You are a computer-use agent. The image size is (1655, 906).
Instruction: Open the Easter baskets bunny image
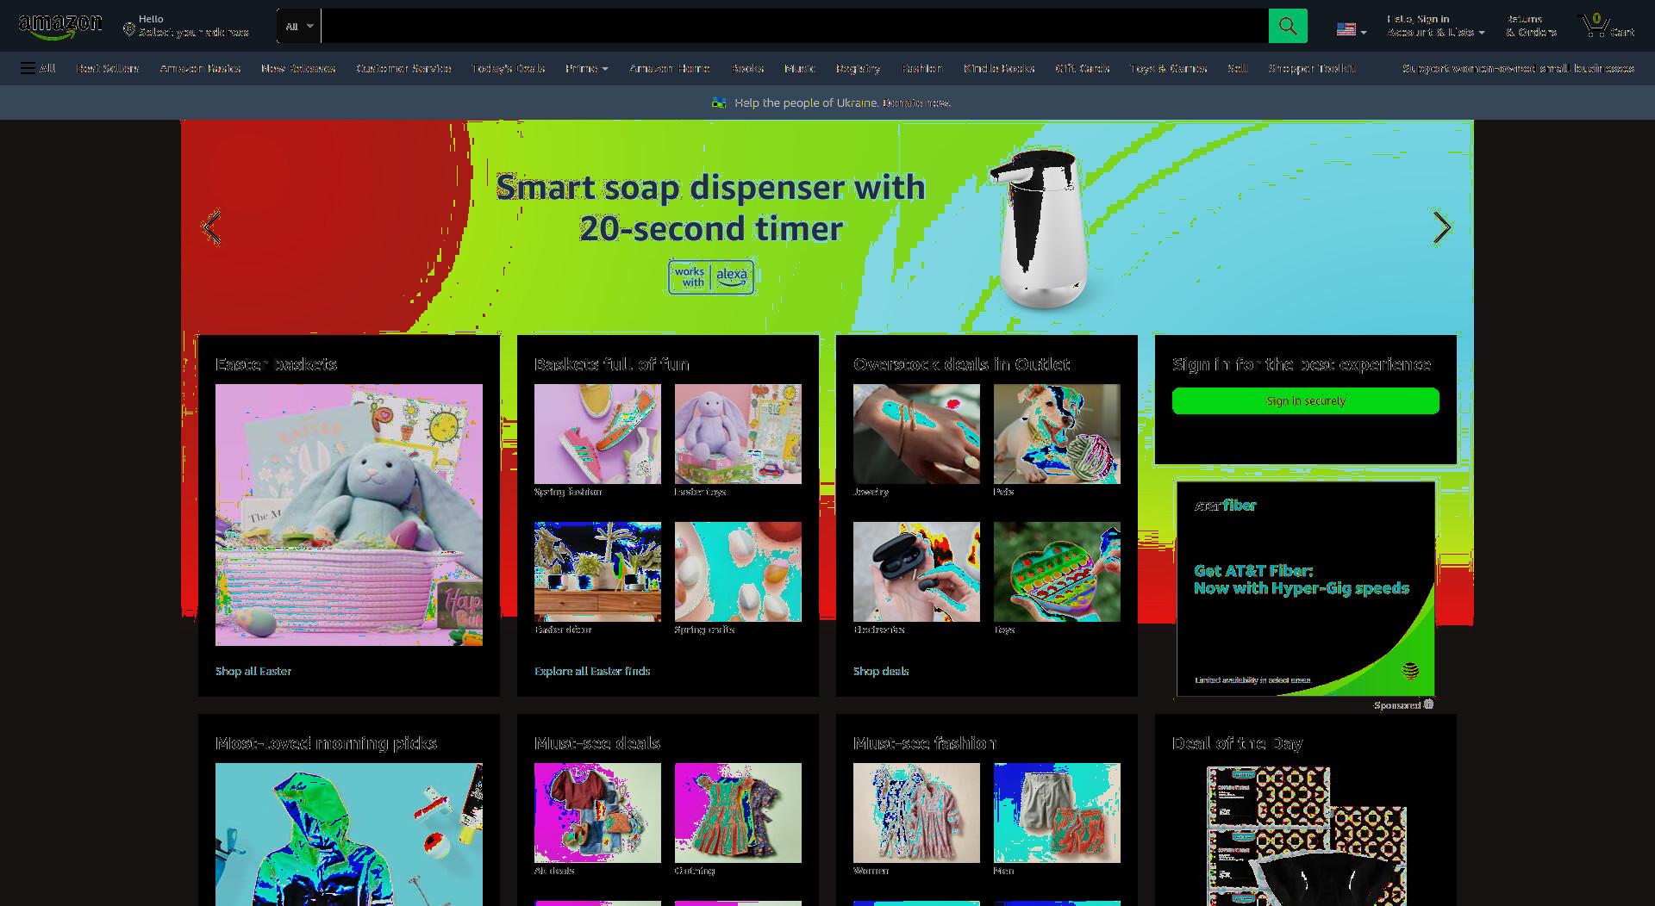tap(349, 515)
